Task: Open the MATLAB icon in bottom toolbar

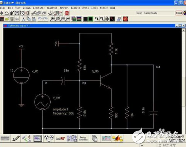Action: [117, 139]
